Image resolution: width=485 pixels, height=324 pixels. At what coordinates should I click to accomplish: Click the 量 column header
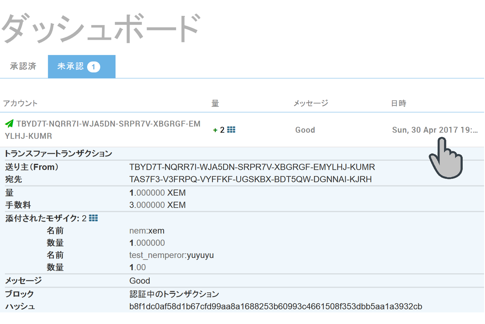click(x=215, y=103)
